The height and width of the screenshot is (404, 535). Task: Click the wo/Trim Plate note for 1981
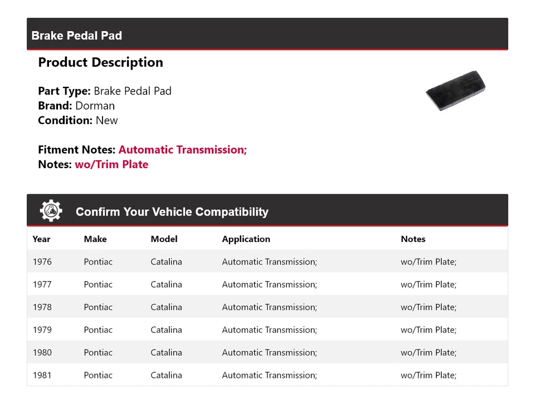[x=428, y=376]
